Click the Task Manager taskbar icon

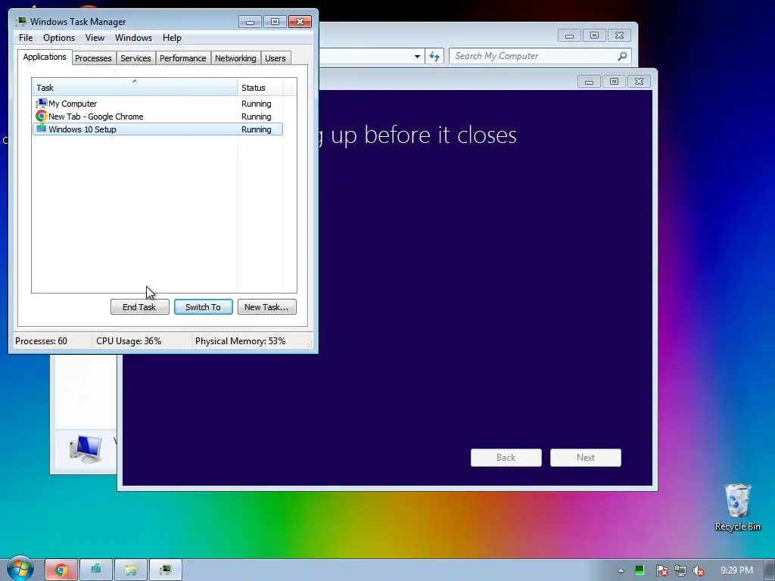click(x=166, y=570)
